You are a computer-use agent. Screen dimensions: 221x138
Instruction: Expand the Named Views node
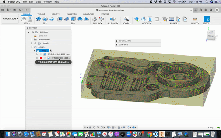point(32,40)
